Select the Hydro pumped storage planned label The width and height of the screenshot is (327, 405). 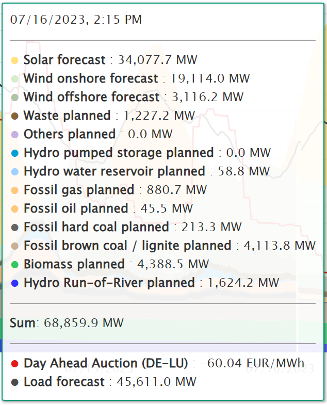coord(119,153)
